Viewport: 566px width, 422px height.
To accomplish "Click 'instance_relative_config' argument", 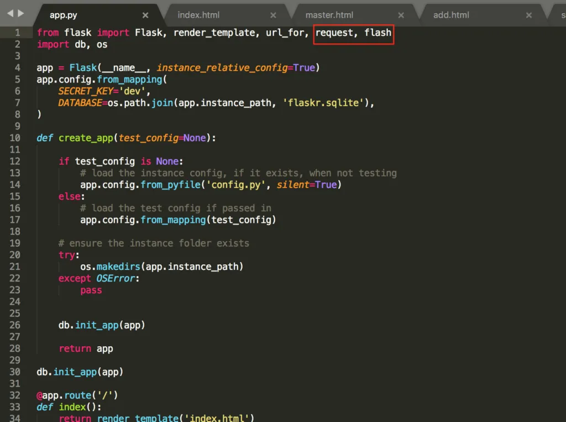I will (222, 68).
